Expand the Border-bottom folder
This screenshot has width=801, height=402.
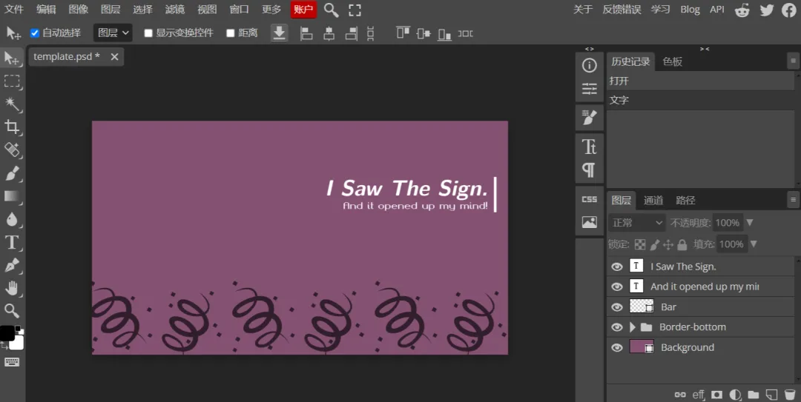pyautogui.click(x=633, y=327)
